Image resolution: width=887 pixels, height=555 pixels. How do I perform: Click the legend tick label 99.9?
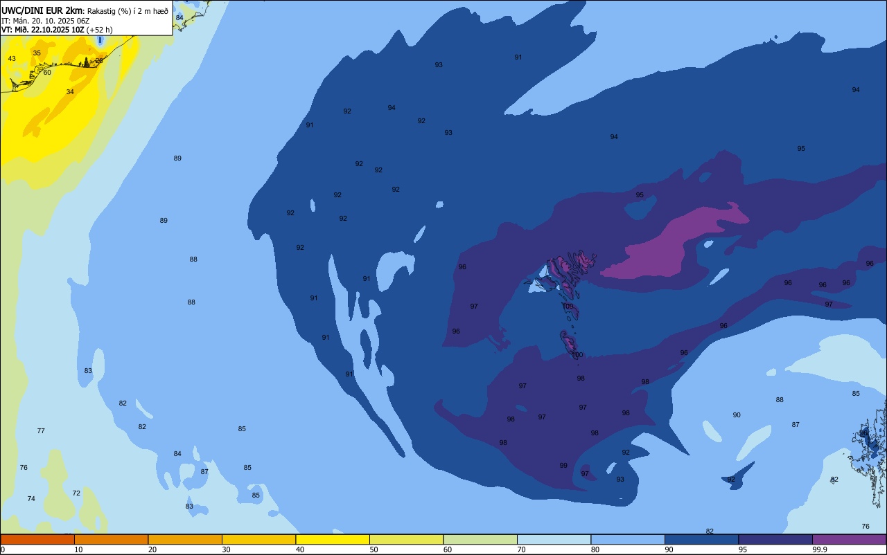(x=820, y=549)
